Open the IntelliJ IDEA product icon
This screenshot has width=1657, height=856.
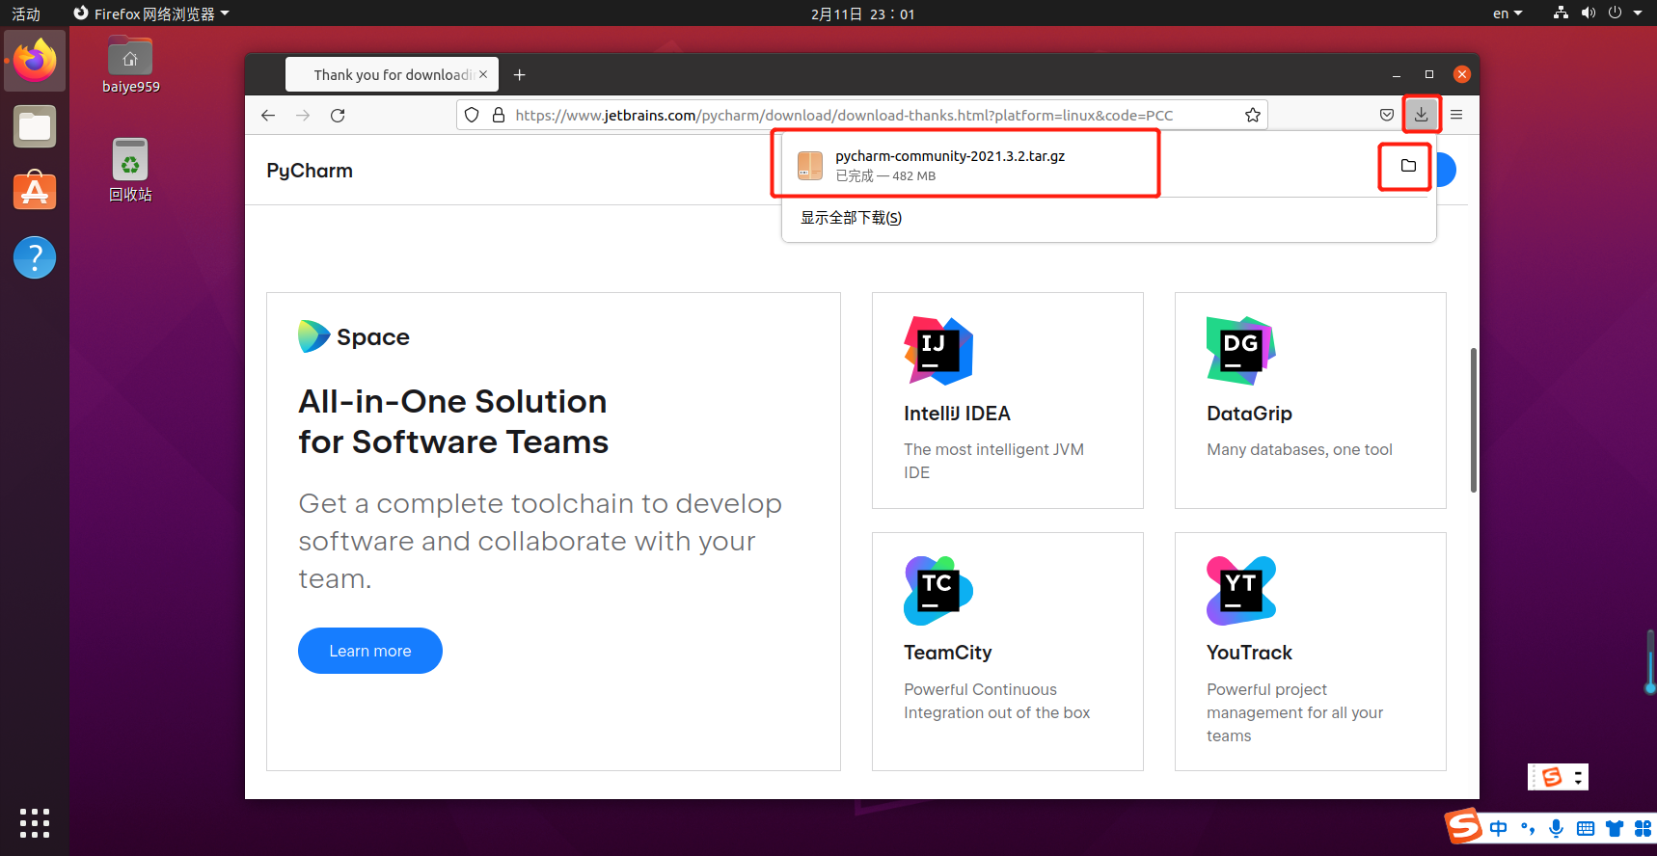click(x=938, y=351)
